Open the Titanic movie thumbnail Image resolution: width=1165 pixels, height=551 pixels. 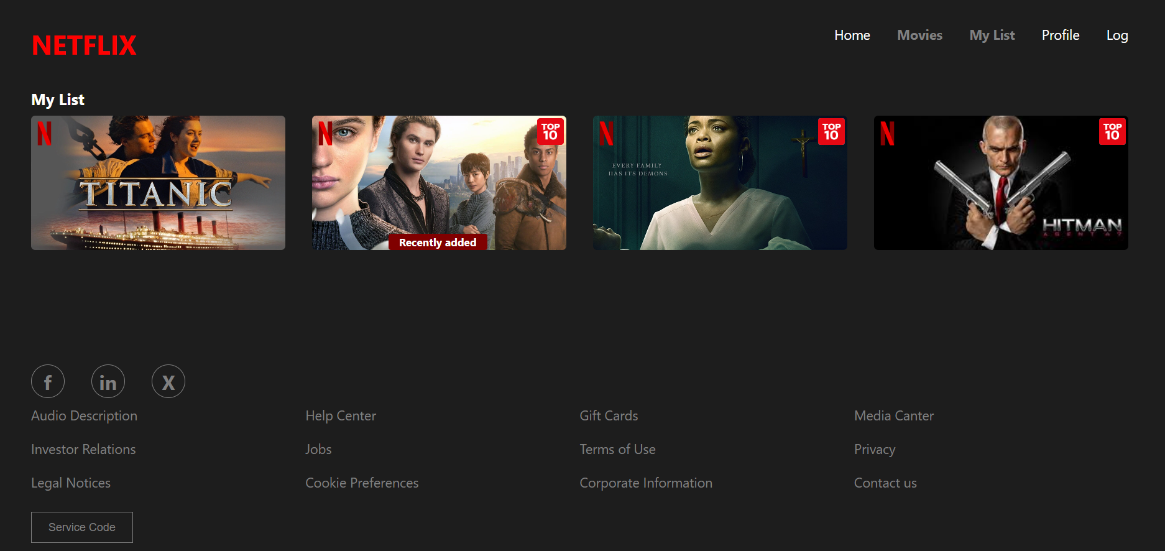pos(158,183)
